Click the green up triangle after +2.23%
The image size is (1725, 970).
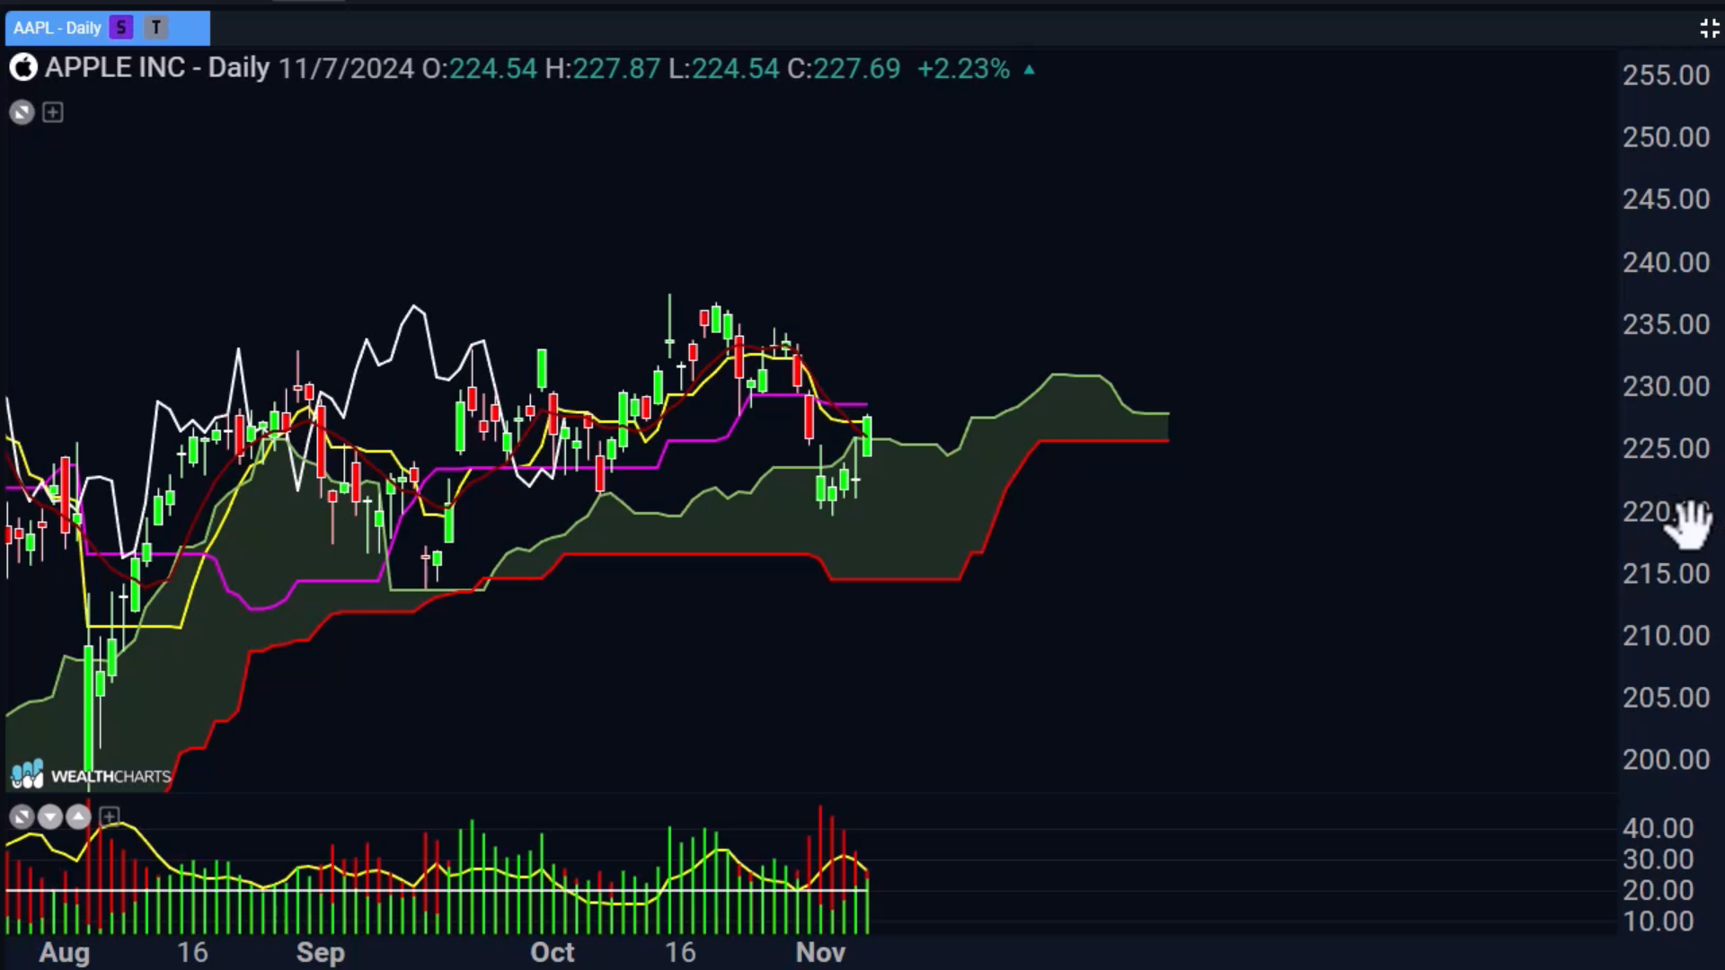[x=1030, y=69]
